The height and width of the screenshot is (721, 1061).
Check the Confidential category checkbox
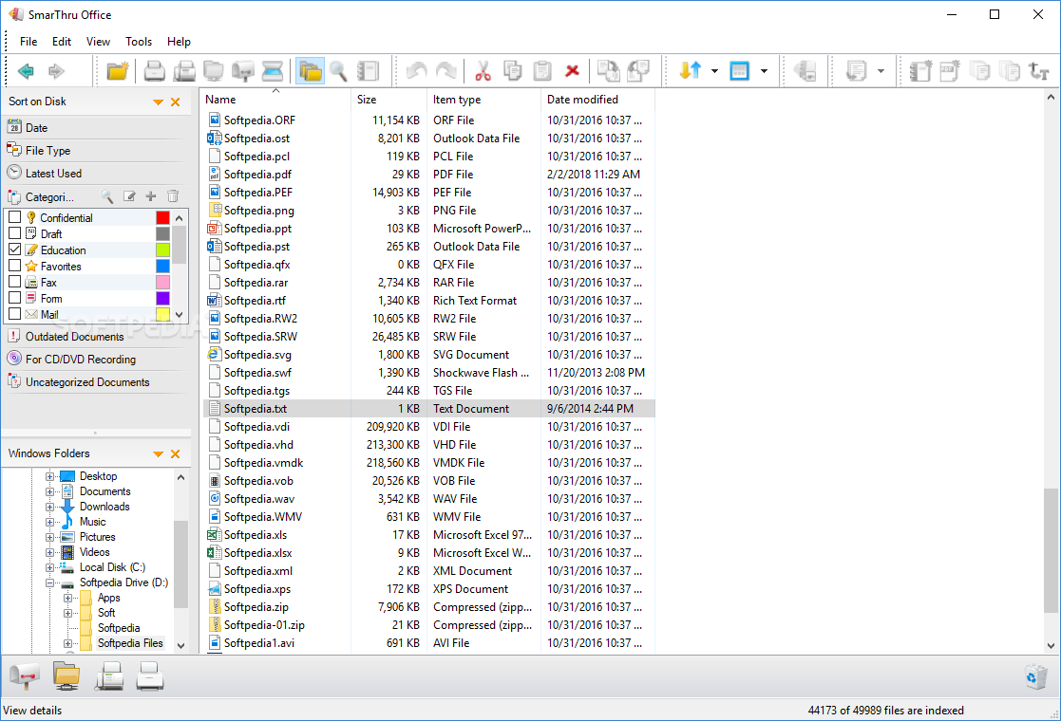coord(15,217)
